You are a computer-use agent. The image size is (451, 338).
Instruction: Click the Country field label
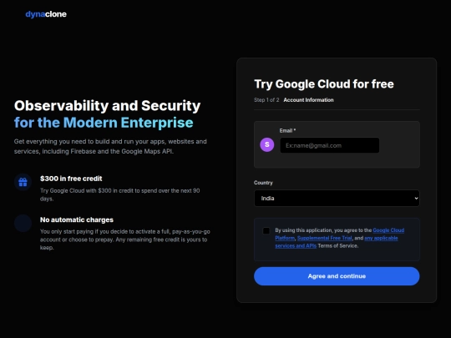(263, 183)
